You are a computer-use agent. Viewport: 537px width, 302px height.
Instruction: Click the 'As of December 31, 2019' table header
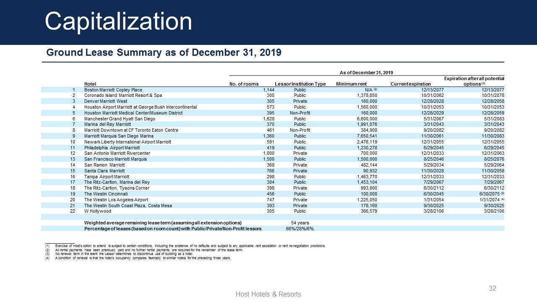366,73
